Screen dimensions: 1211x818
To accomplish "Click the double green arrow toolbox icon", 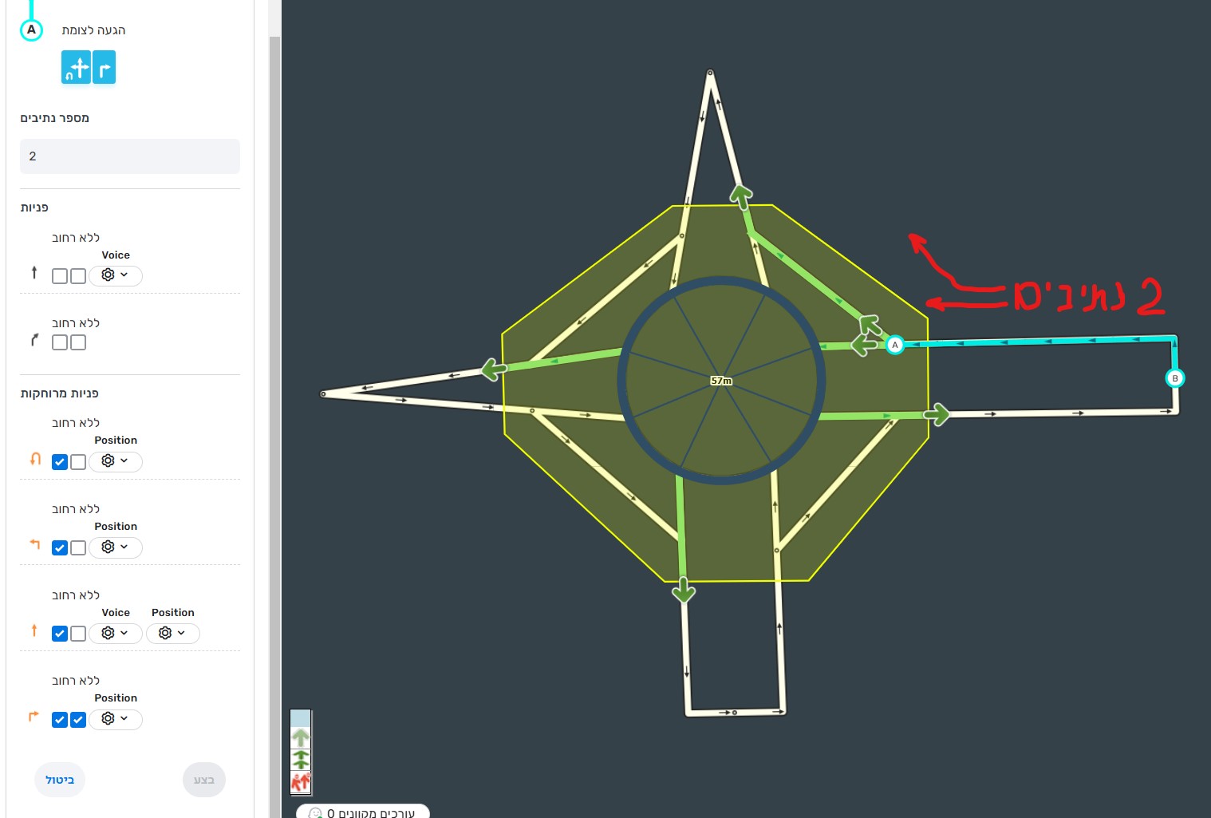I will coord(301,760).
